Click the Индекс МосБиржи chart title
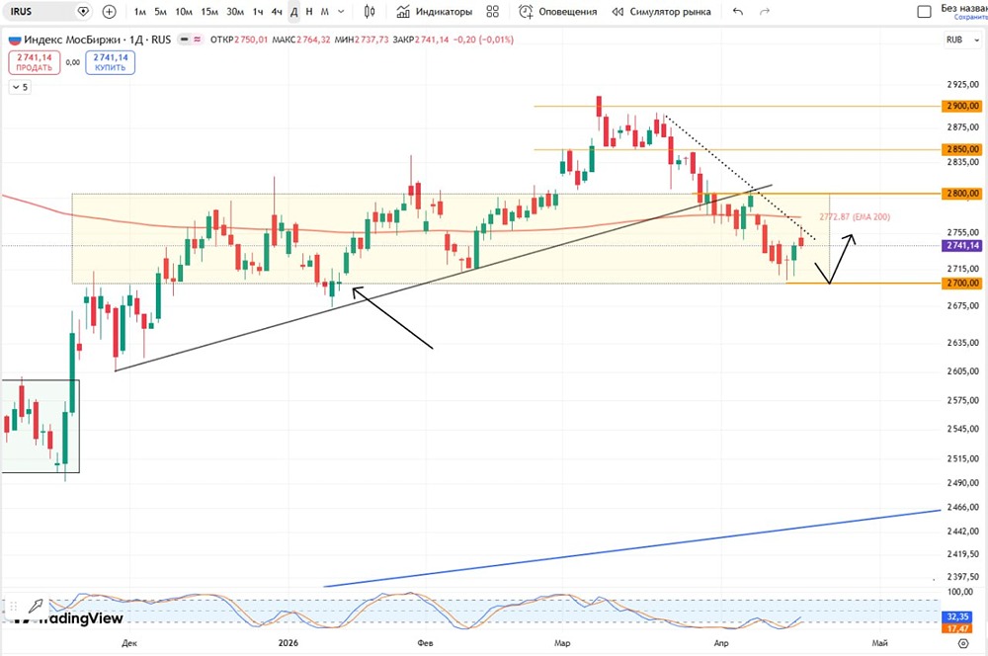 tap(72, 40)
